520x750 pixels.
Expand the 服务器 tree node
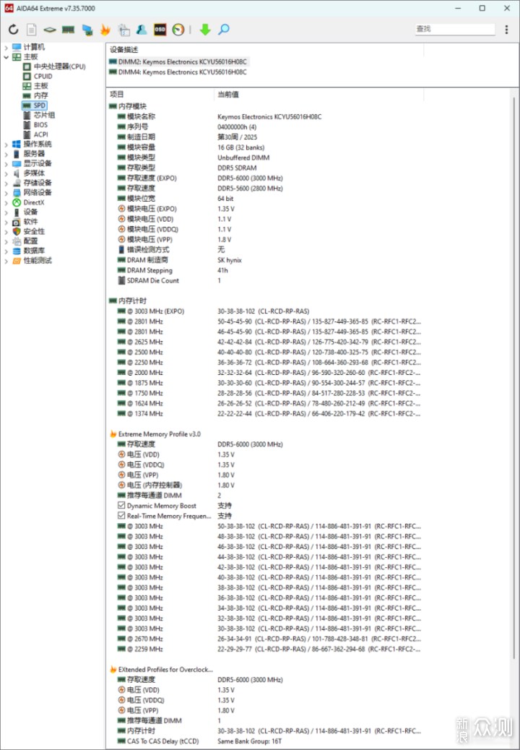tap(6, 154)
